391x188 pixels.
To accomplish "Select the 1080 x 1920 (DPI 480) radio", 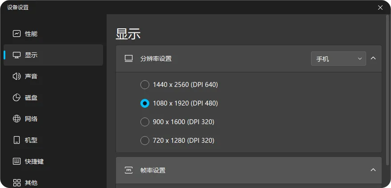I will coord(145,103).
